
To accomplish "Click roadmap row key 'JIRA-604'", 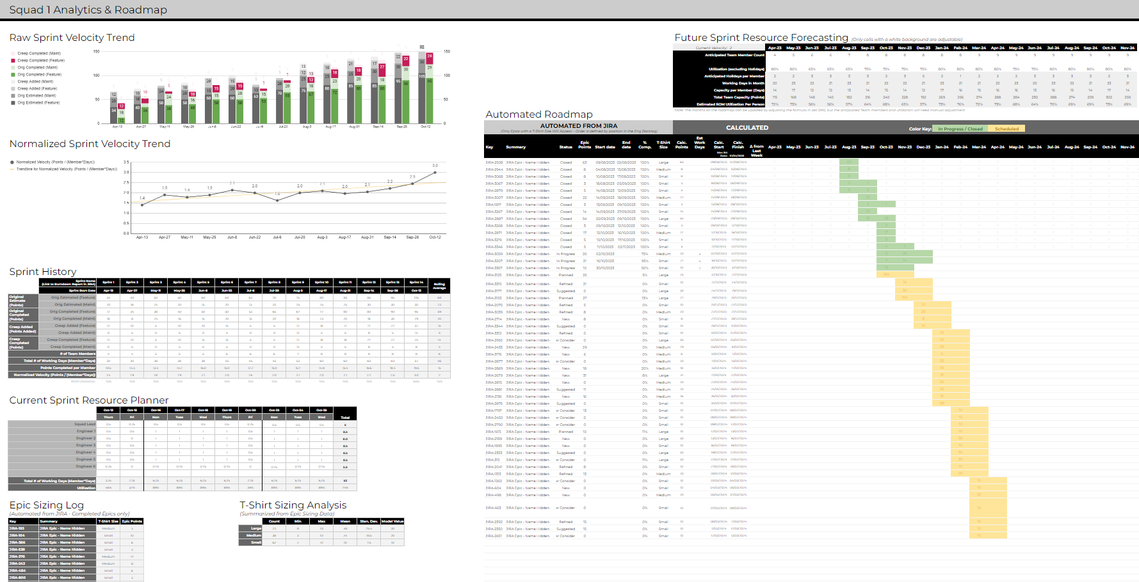I will [493, 488].
